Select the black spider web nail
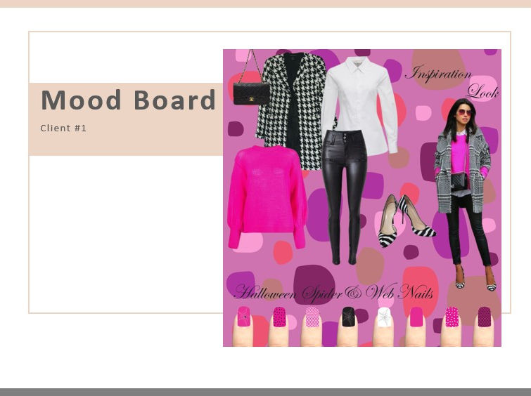This screenshot has height=396, width=531. [x=348, y=317]
